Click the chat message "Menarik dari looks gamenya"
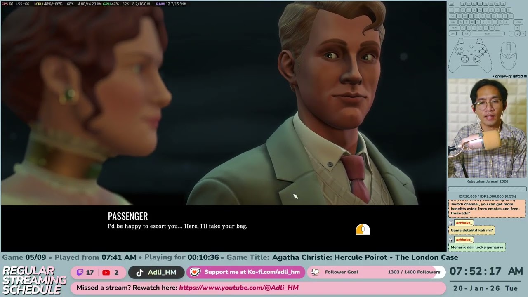Image resolution: width=528 pixels, height=297 pixels. point(477,247)
